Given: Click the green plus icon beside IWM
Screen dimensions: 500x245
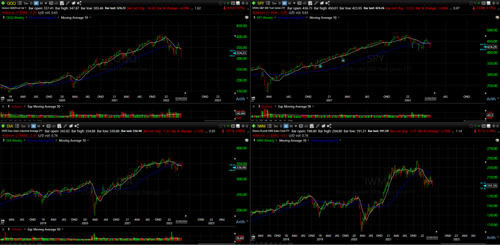Looking at the screenshot, I should pos(253,126).
